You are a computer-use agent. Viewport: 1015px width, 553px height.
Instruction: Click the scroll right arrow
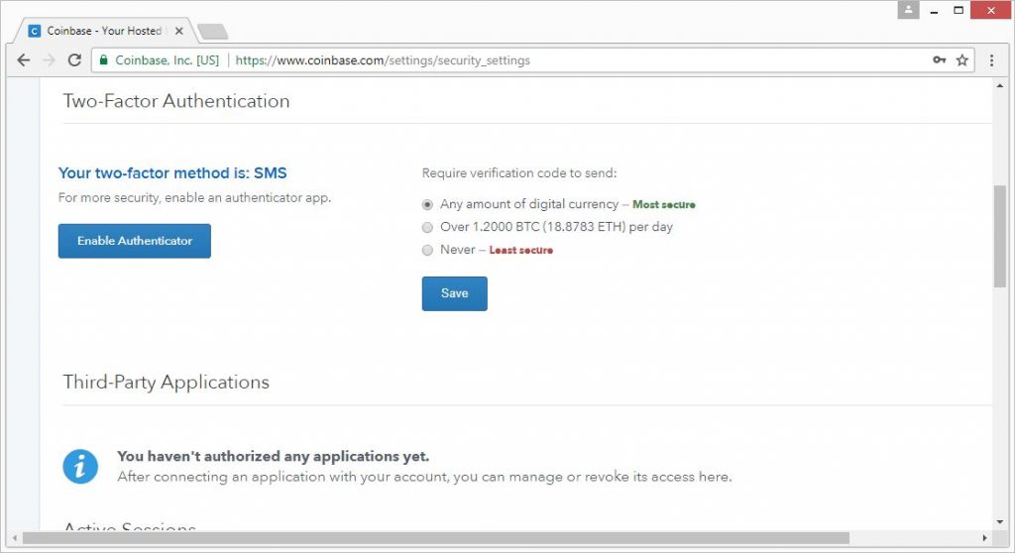pos(984,538)
